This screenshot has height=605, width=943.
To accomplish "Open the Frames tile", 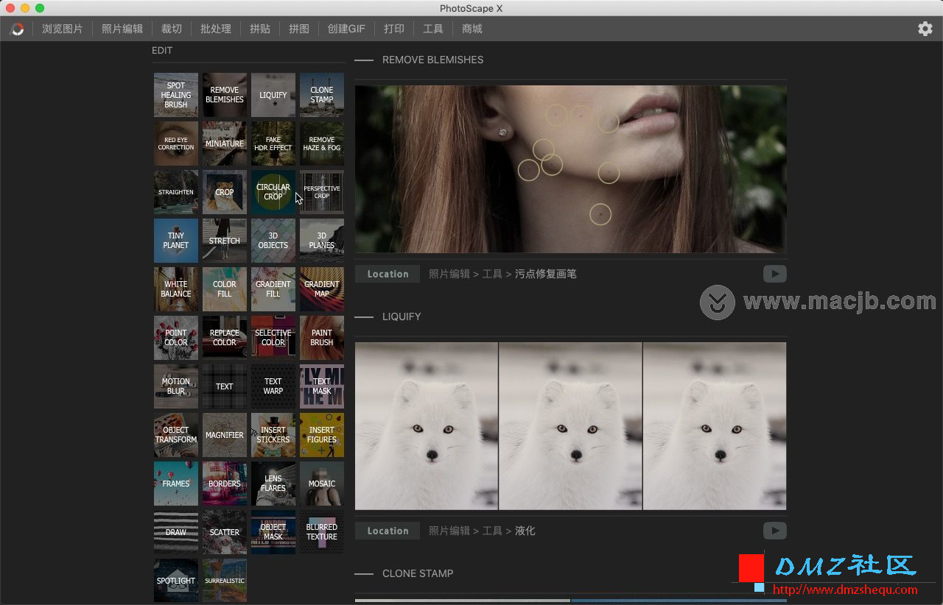I will 176,484.
